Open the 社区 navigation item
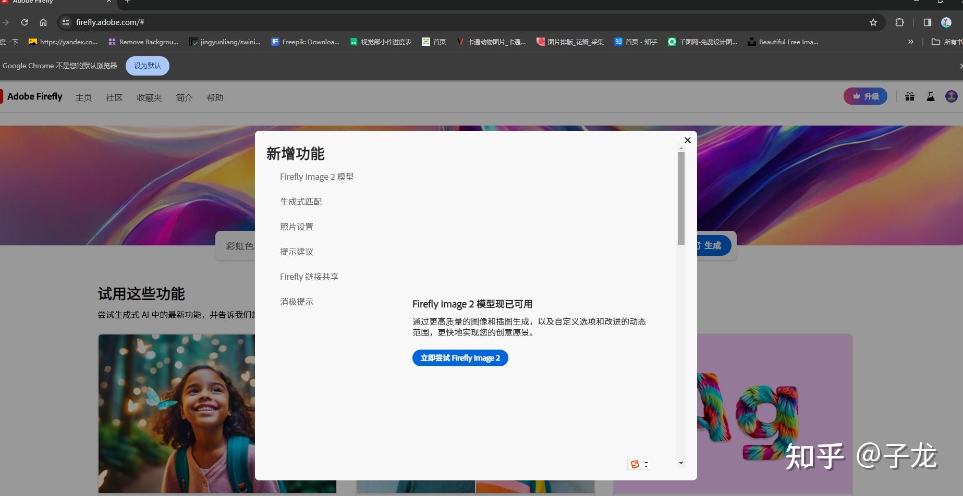Viewport: 963px width, 496px height. pos(114,97)
